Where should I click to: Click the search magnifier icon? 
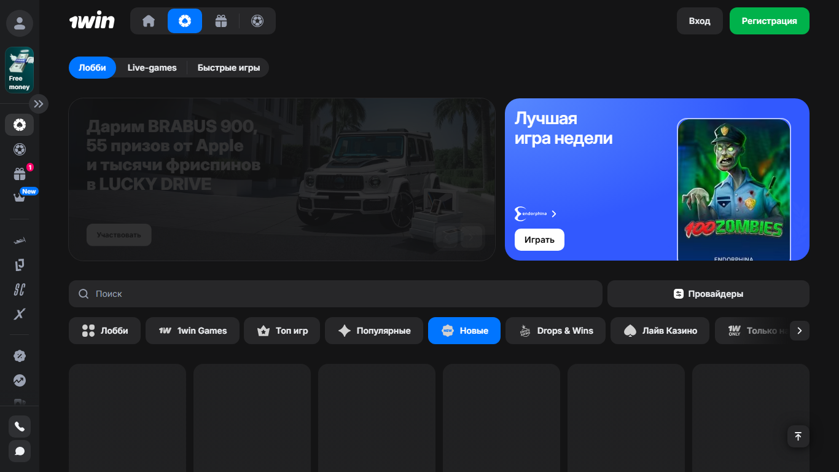coord(84,294)
